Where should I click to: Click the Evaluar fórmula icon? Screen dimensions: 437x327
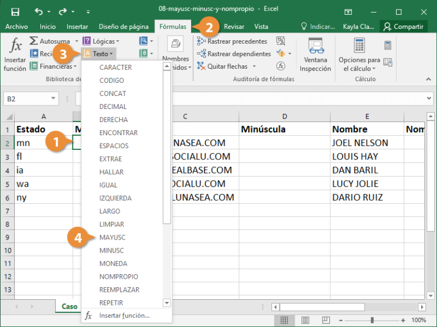click(281, 66)
